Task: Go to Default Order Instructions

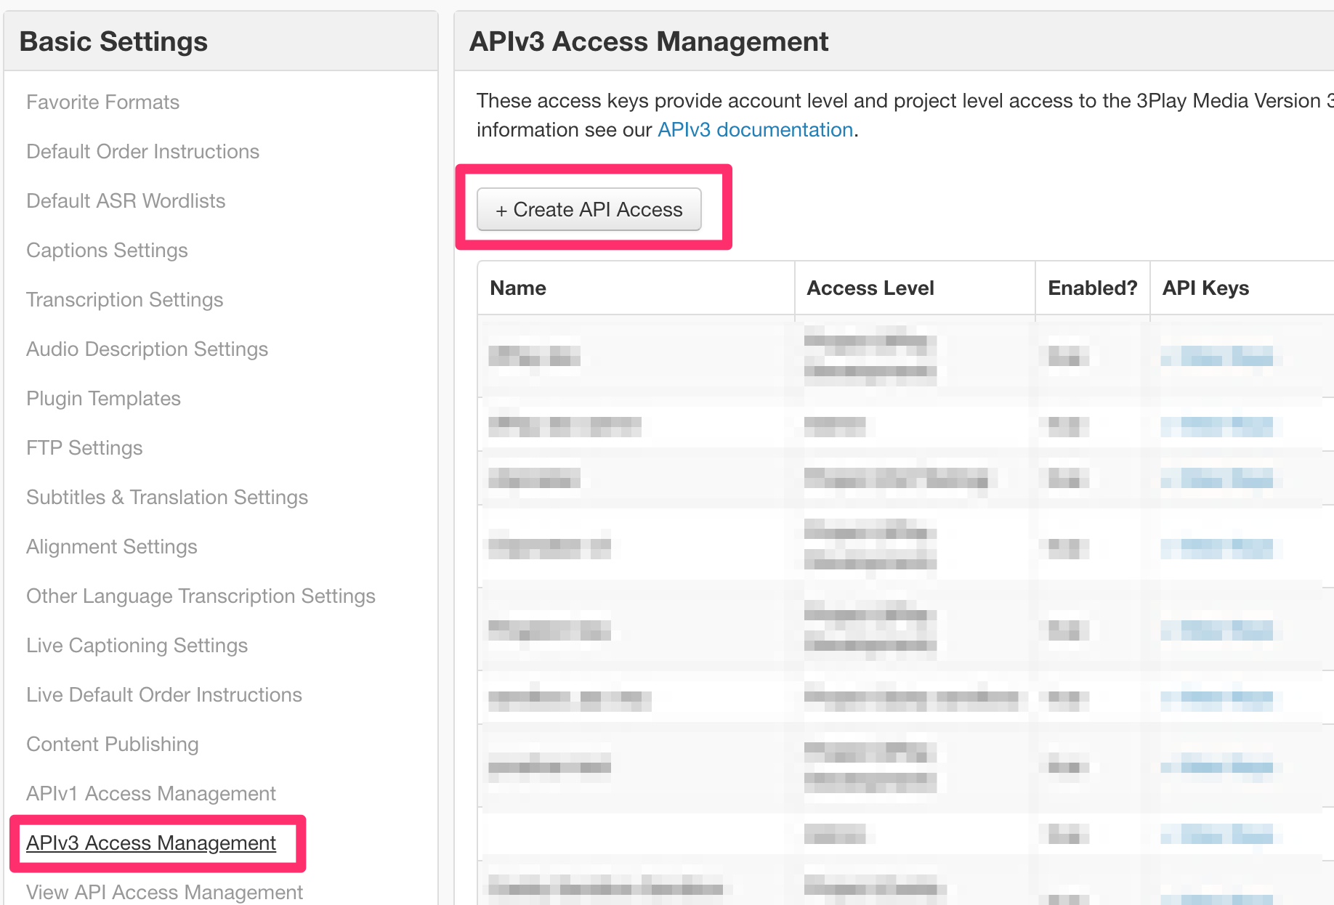Action: [x=142, y=152]
